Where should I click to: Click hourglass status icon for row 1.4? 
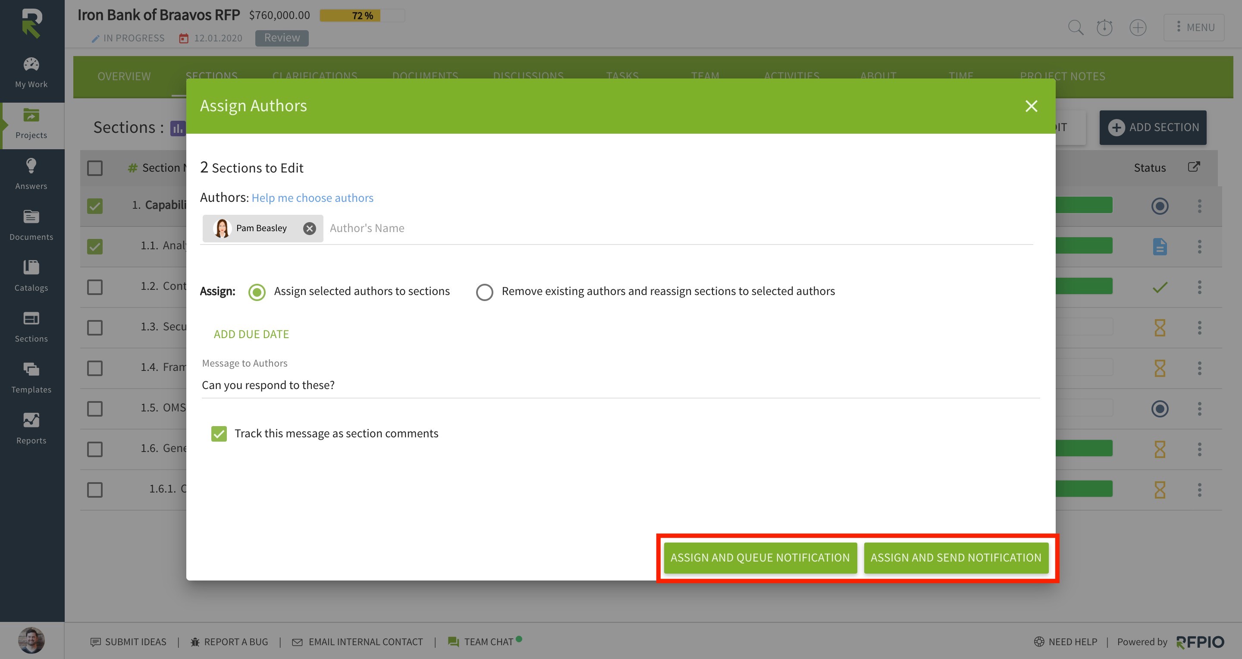coord(1160,368)
